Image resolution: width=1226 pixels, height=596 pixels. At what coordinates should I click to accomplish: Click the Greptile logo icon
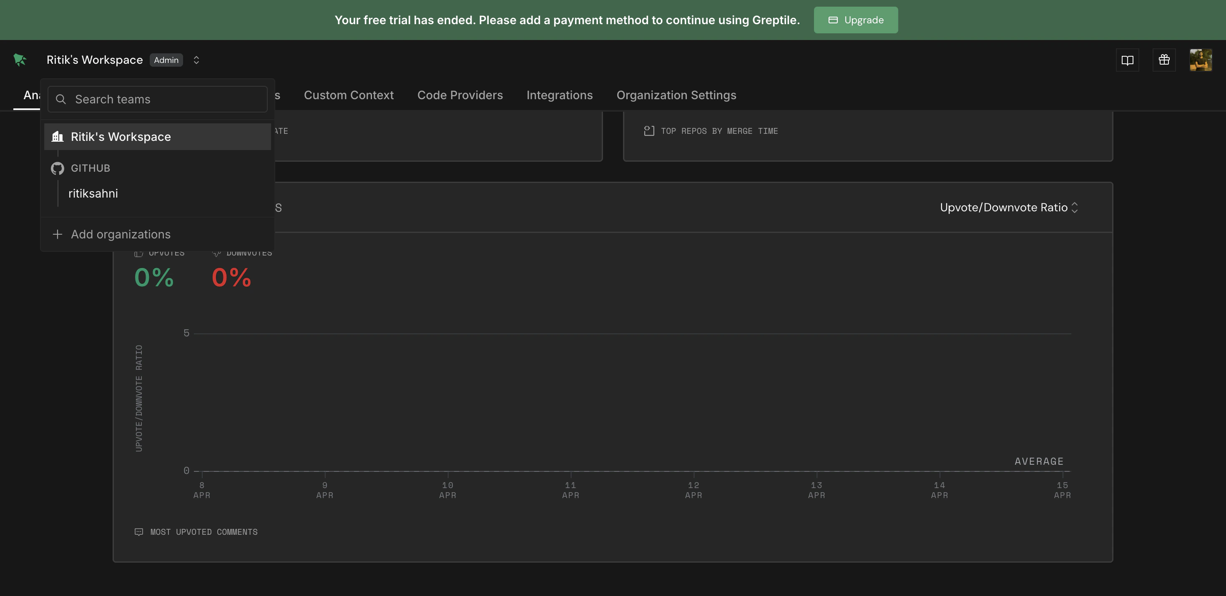pos(20,60)
